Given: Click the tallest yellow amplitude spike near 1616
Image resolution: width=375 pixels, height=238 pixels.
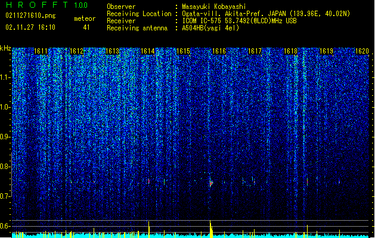Looking at the screenshot, I should (210, 228).
